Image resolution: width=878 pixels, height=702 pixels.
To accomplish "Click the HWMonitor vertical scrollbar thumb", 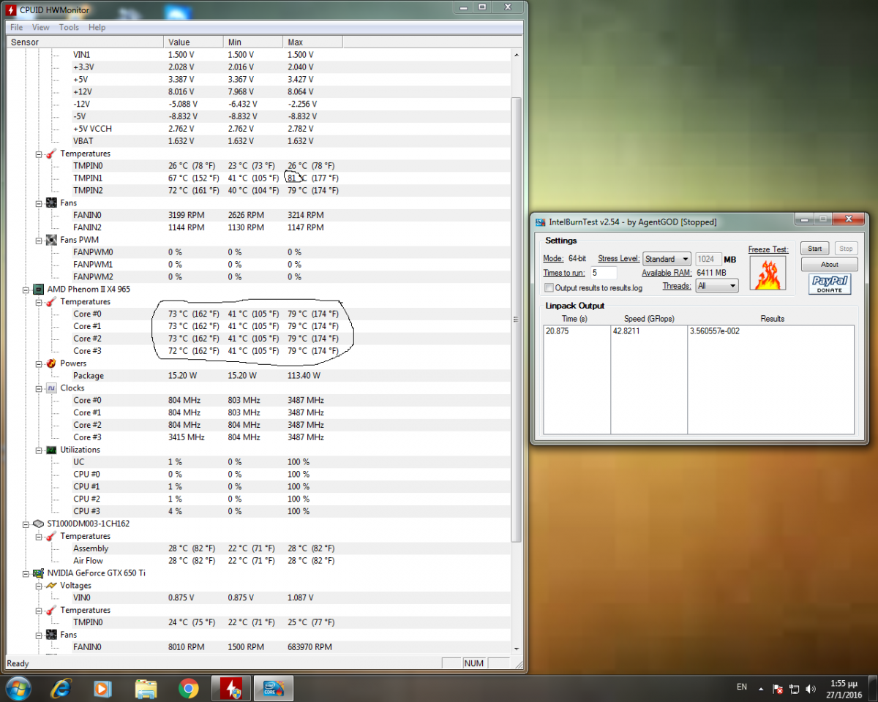I will click(x=517, y=320).
